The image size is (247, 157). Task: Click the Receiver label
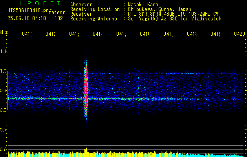(x=81, y=14)
